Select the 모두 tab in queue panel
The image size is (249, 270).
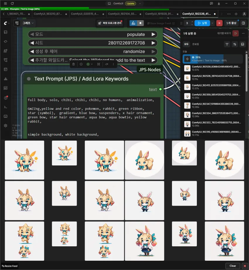(186, 44)
